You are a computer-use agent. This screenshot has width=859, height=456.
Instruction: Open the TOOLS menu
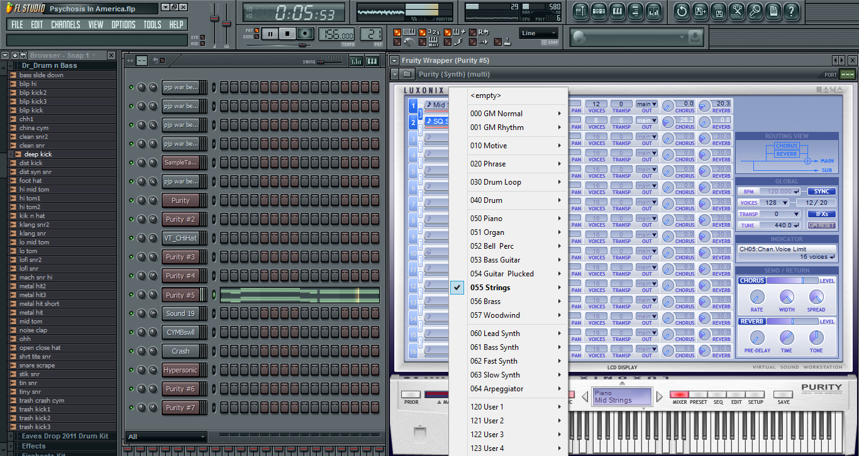[152, 24]
